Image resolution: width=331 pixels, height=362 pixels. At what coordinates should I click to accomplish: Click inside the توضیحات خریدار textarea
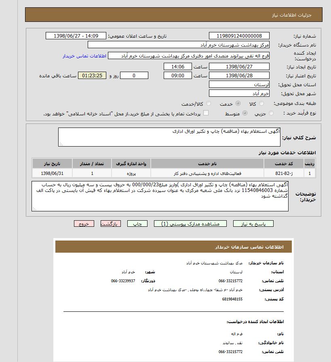click(x=160, y=196)
